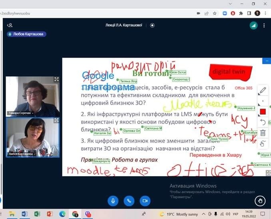Viewport: 271px width, 219px height.
Task: Open the red color swatch picker
Action: (x=263, y=111)
